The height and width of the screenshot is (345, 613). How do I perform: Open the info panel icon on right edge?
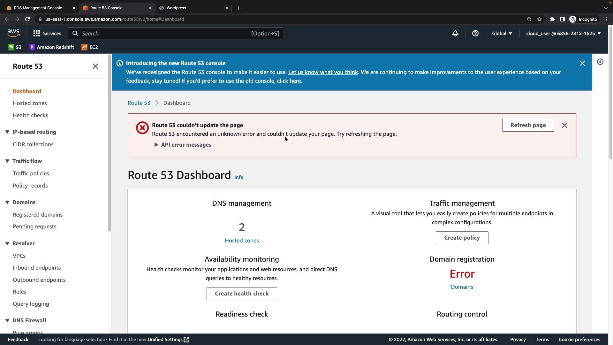click(600, 62)
